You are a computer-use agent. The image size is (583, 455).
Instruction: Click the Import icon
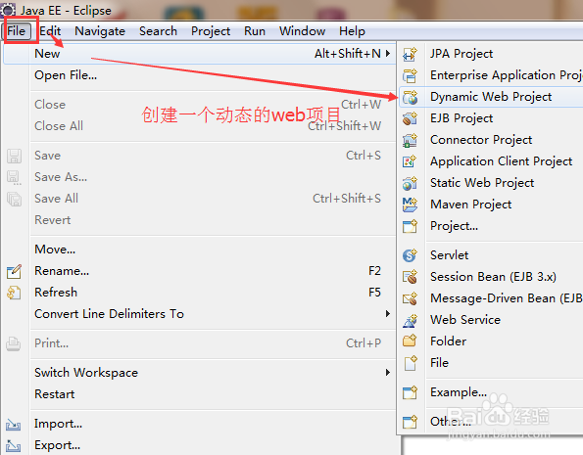pyautogui.click(x=14, y=424)
